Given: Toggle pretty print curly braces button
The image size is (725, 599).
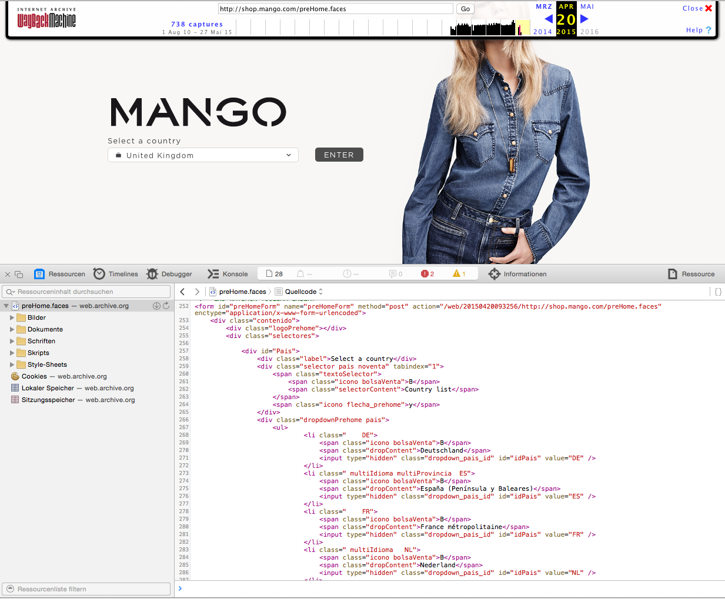Looking at the screenshot, I should (718, 292).
